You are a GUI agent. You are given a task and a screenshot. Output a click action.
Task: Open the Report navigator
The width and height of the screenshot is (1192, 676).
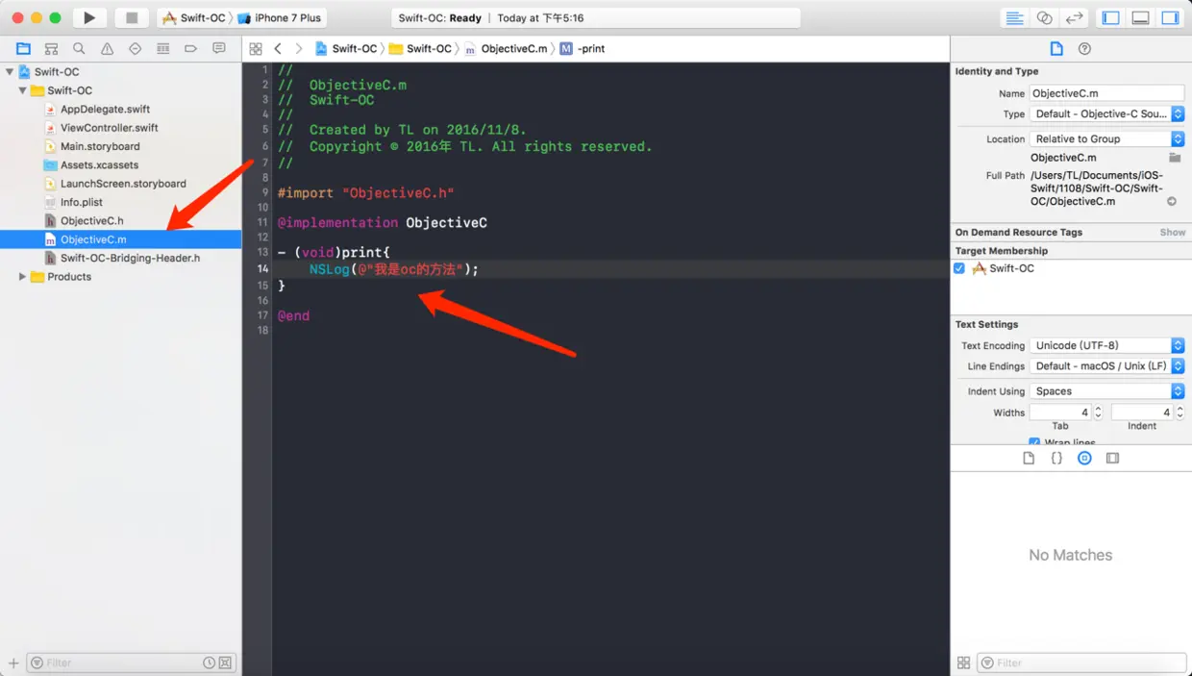coord(219,48)
